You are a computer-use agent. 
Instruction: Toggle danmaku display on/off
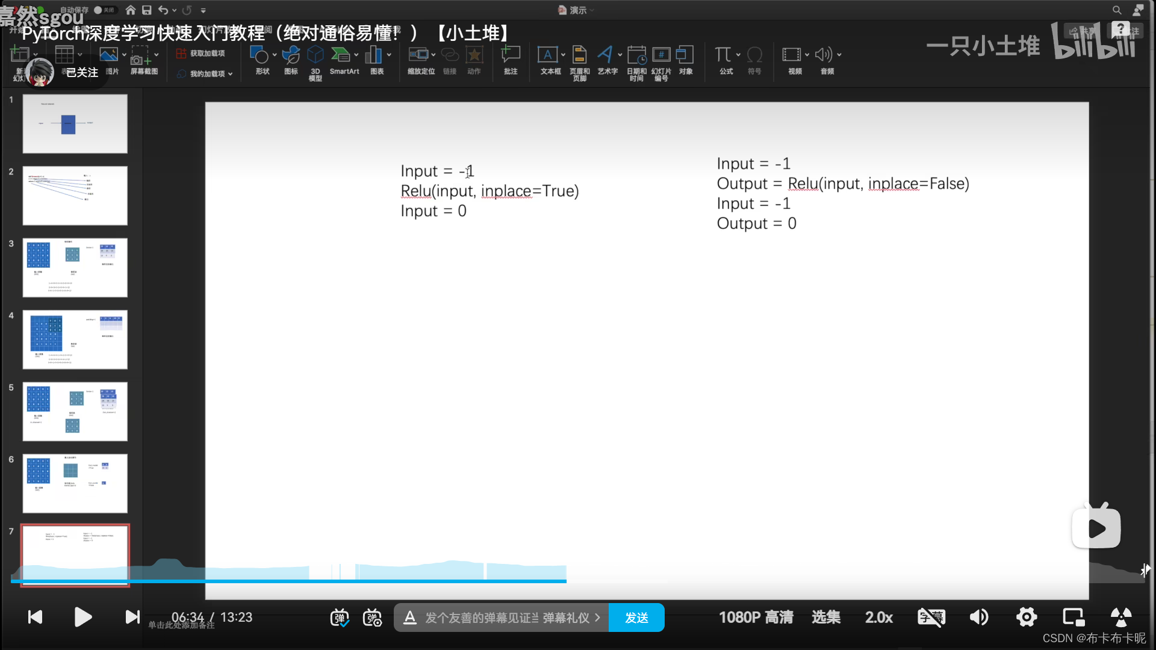340,617
